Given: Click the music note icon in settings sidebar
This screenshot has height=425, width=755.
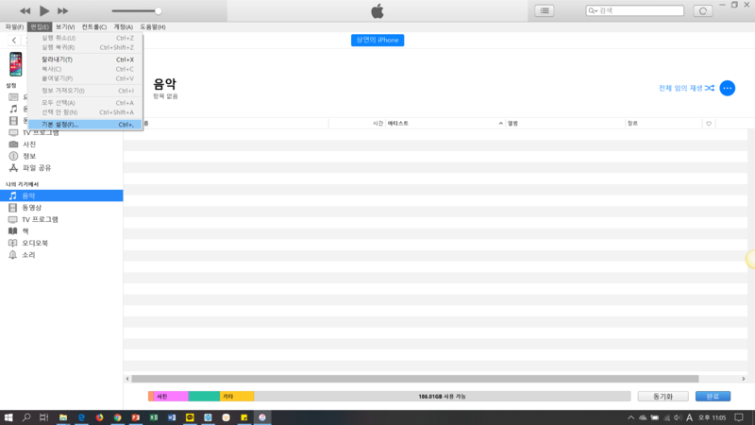Looking at the screenshot, I should click(x=13, y=109).
